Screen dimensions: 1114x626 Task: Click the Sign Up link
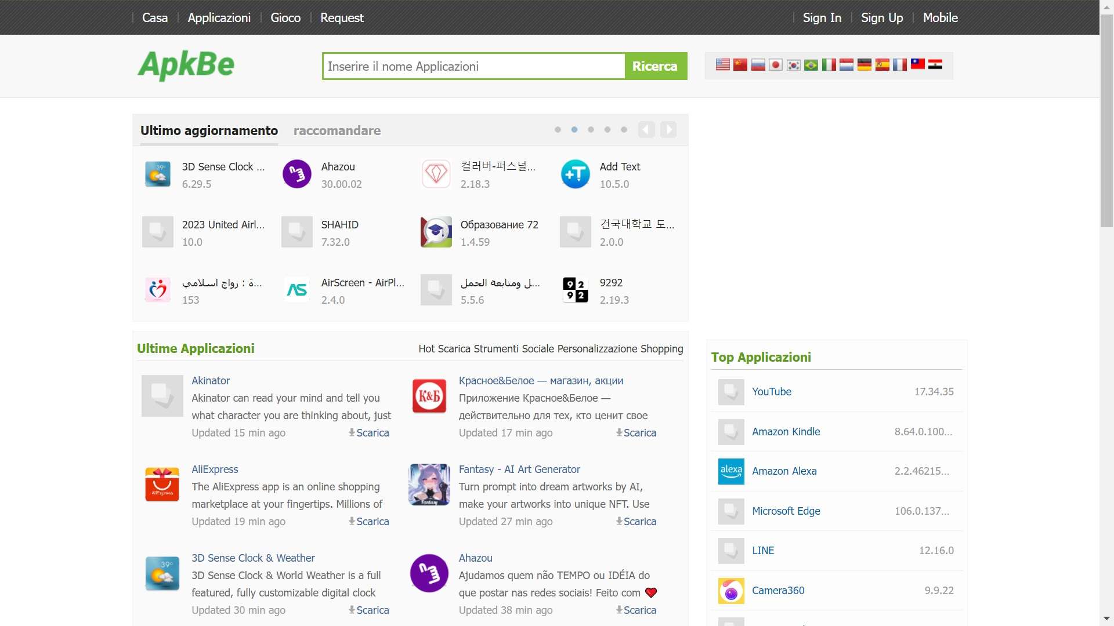coord(882,17)
